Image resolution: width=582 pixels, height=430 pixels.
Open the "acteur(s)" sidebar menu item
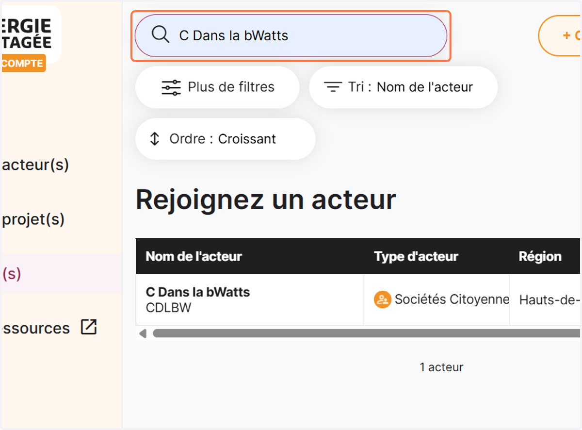point(35,165)
